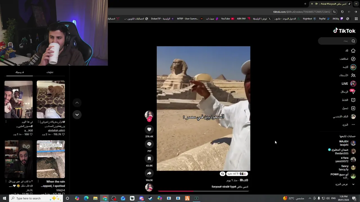Expand the followed accounts list chevron

(353, 184)
